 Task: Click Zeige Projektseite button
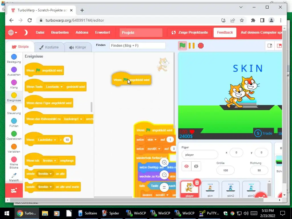[189, 33]
